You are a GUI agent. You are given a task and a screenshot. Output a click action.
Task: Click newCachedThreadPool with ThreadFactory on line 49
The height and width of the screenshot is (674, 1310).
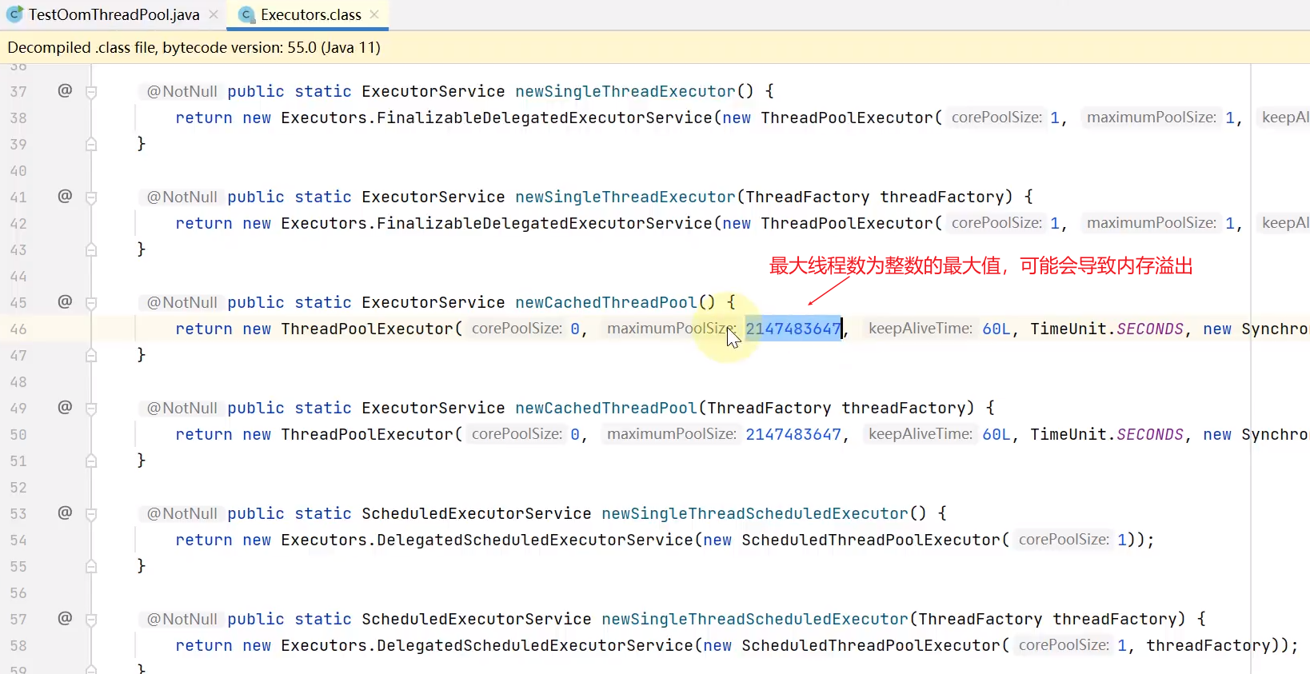pyautogui.click(x=605, y=408)
